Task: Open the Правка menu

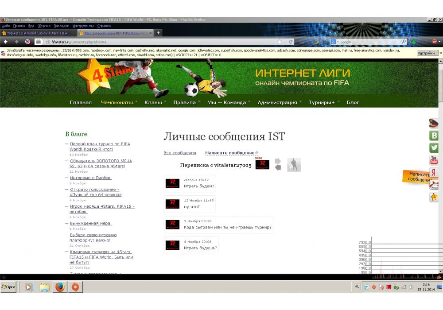Action: [x=19, y=26]
